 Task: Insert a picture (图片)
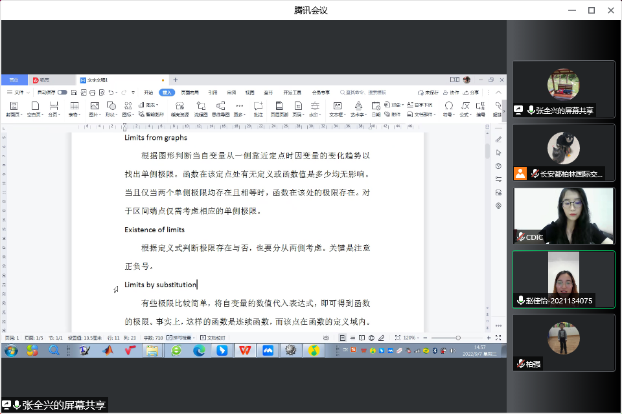point(95,109)
